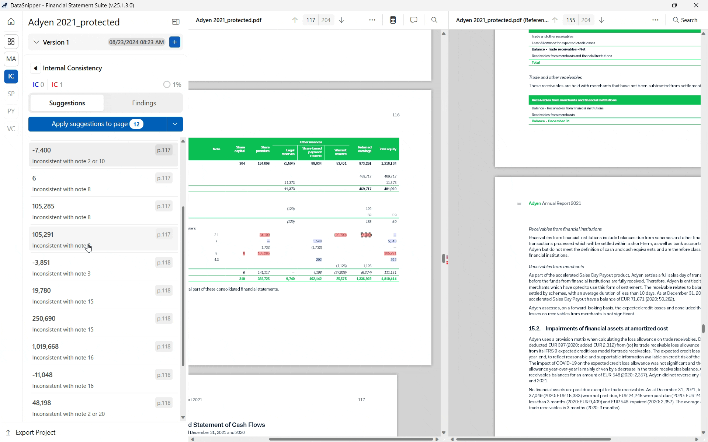Click the 1% progress indicator

172,85
